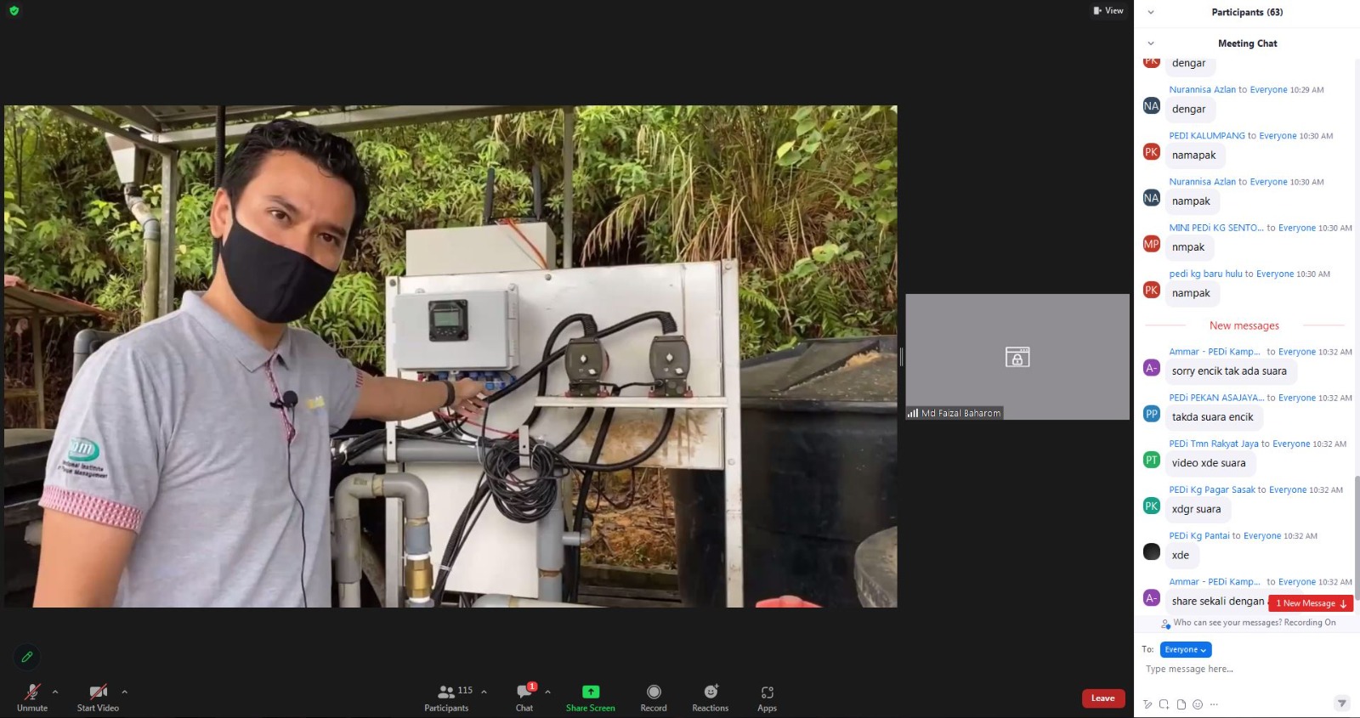Viewport: 1360px width, 718px height.
Task: Click the screenshot capture icon in chat
Action: click(1164, 704)
